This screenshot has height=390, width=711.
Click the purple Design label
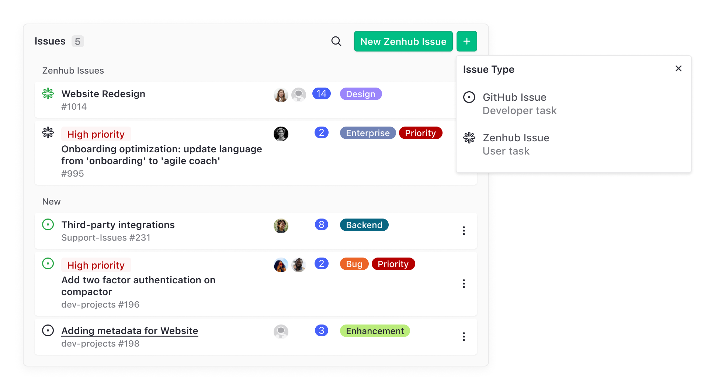point(360,94)
